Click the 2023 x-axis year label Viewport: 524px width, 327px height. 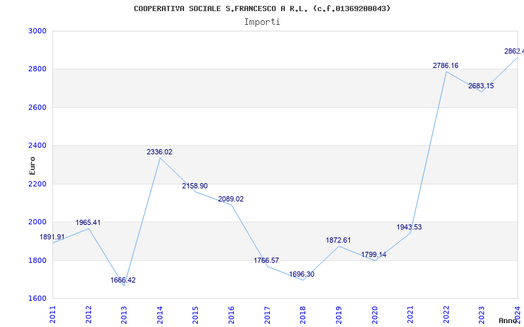coord(482,315)
